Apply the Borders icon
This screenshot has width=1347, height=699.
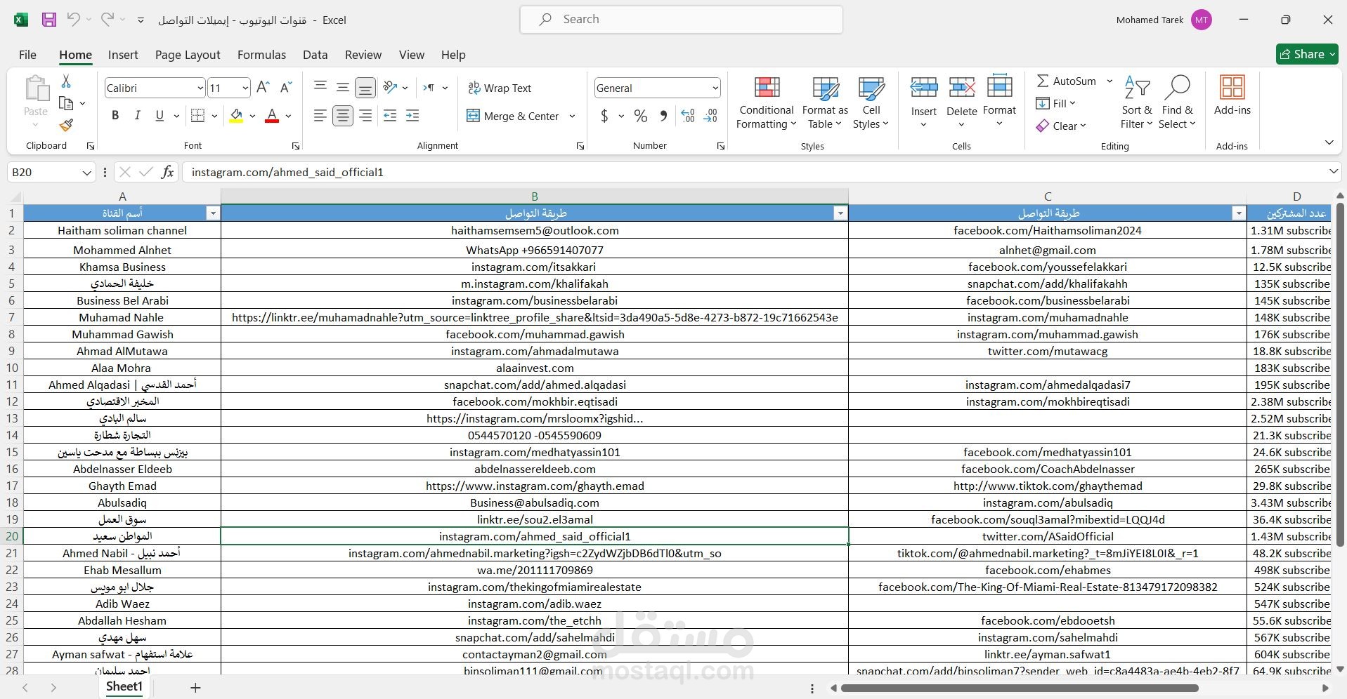tap(198, 116)
